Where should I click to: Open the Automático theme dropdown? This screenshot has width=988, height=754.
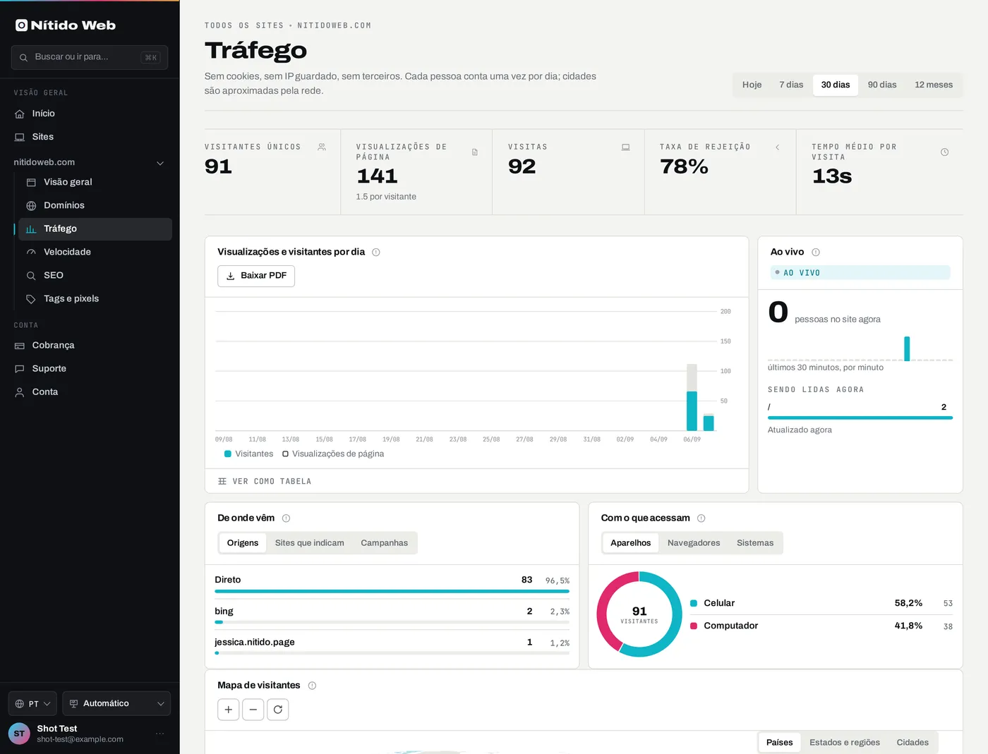coord(116,704)
